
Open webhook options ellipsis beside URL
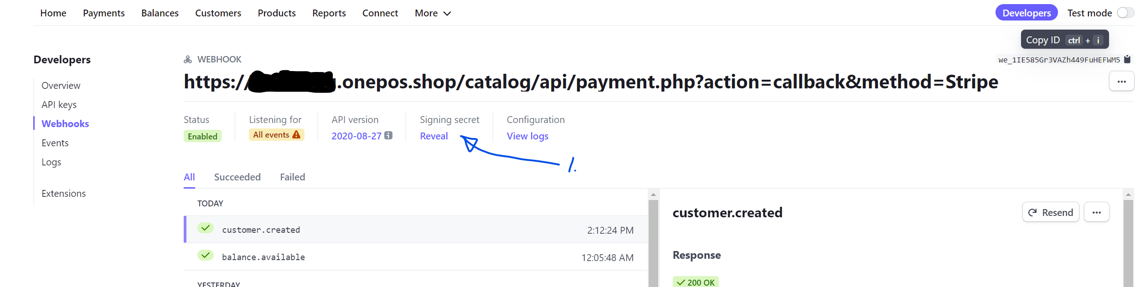[x=1121, y=82]
